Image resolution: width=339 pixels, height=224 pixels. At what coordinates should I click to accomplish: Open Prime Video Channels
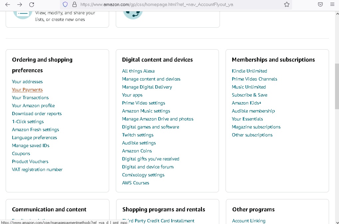(254, 79)
